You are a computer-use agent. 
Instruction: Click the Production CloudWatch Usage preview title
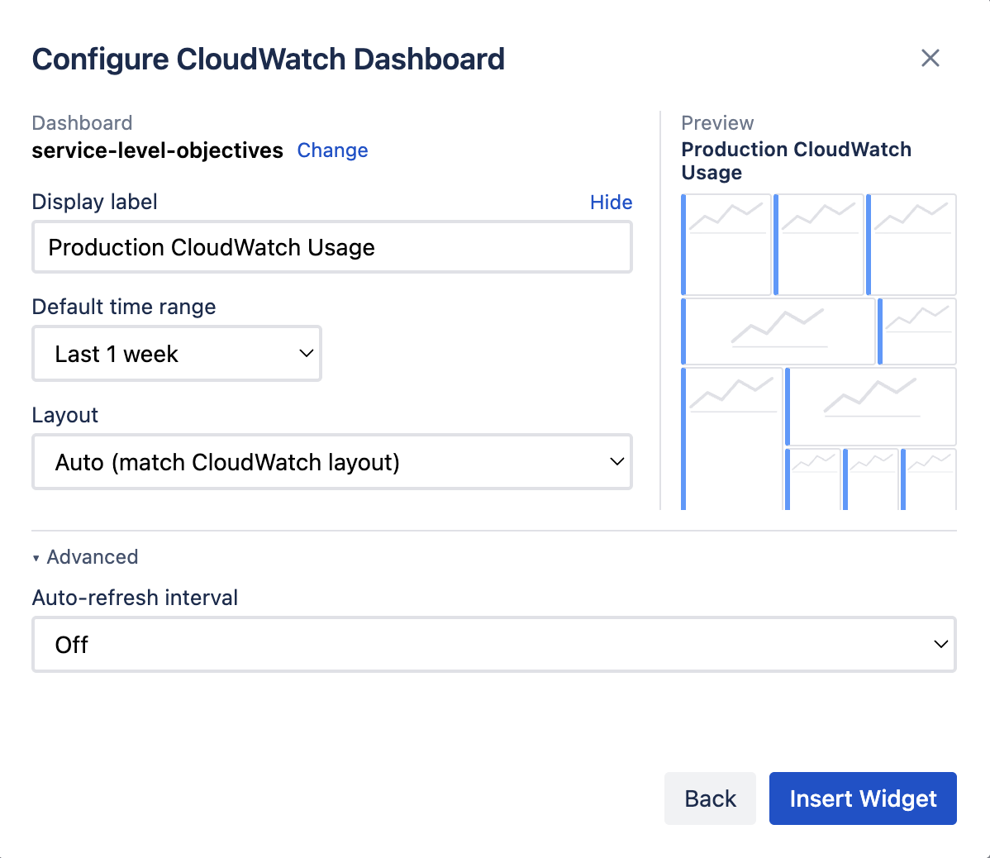click(x=796, y=161)
